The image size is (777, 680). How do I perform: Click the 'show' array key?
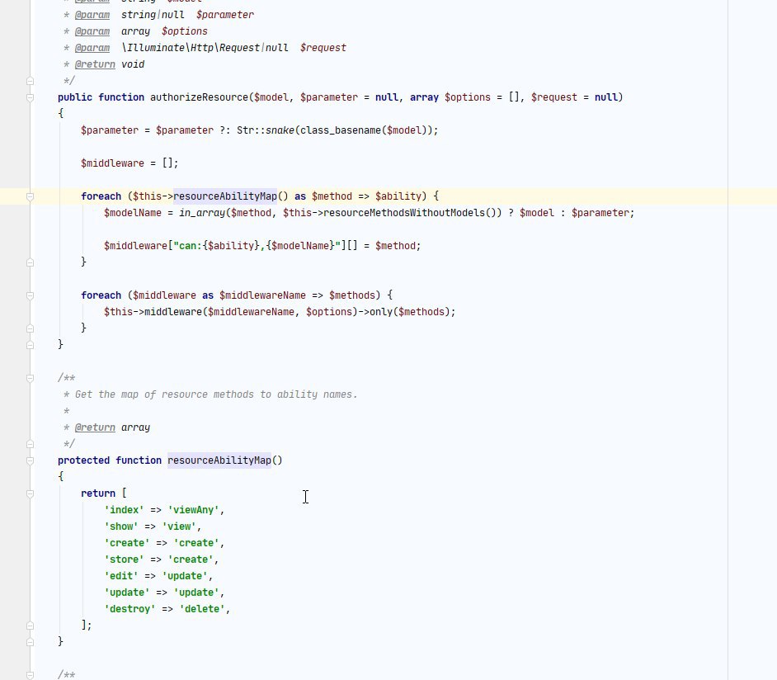(x=121, y=527)
